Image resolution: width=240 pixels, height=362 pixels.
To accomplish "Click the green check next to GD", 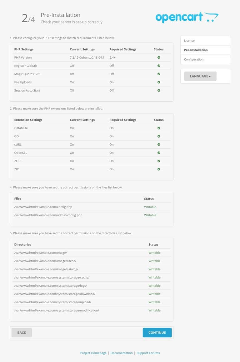I will [159, 136].
